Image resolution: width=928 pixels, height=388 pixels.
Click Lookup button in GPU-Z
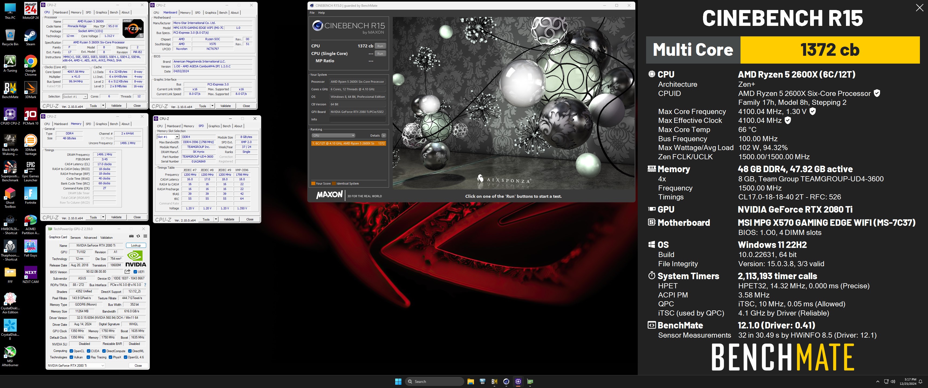136,245
